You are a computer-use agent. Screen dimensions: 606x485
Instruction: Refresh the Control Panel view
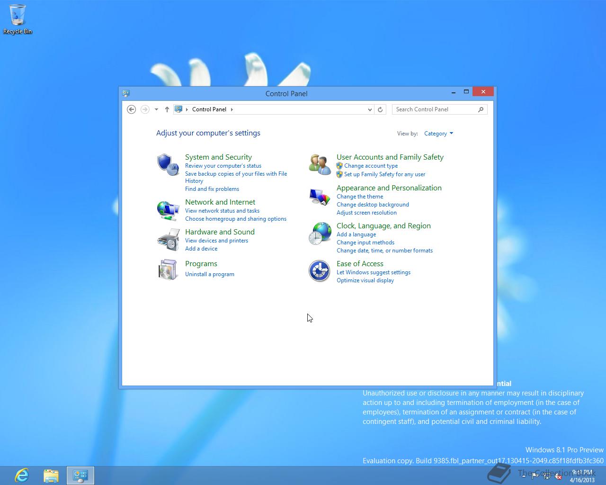380,109
